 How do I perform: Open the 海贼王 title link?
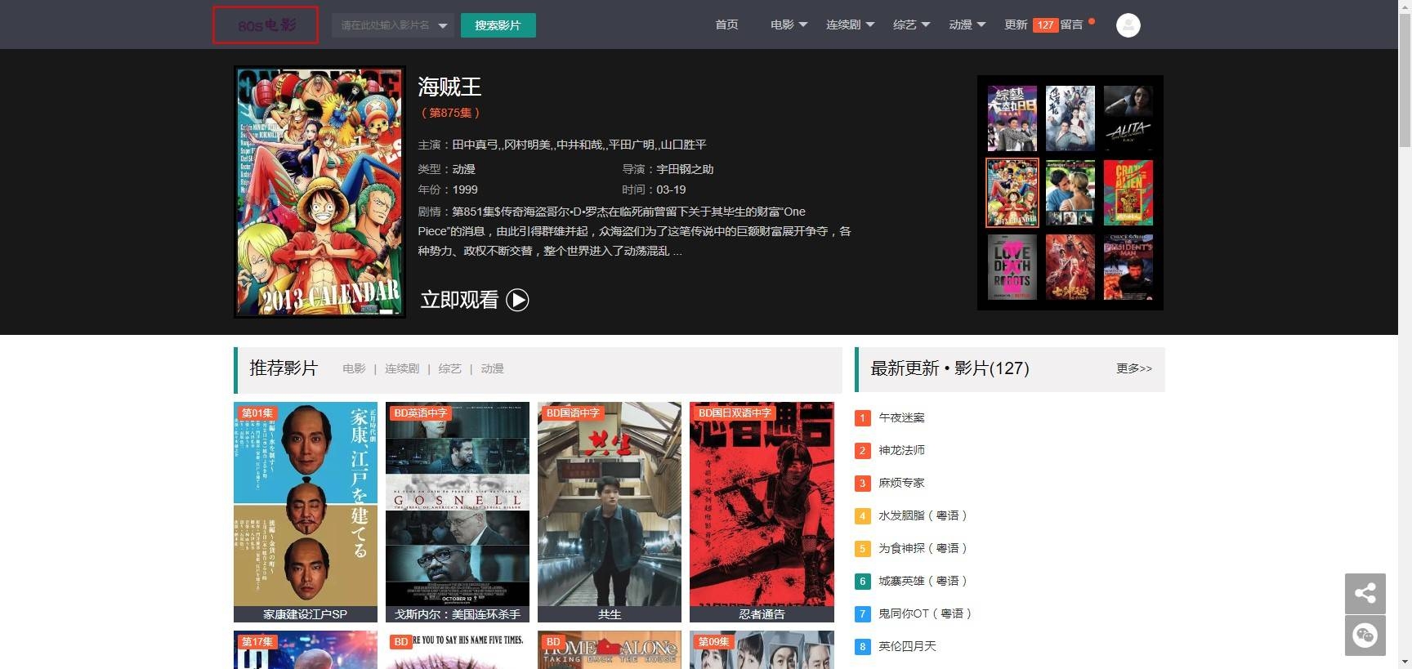[x=449, y=87]
